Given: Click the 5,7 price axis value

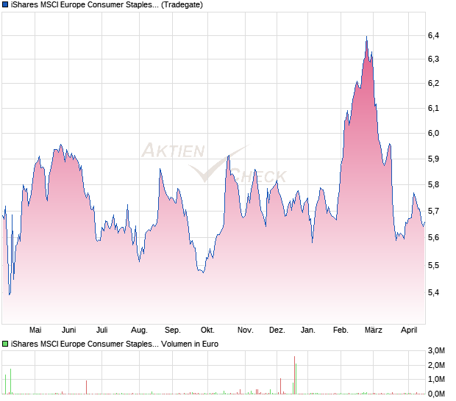Looking at the screenshot, I should pyautogui.click(x=433, y=211).
